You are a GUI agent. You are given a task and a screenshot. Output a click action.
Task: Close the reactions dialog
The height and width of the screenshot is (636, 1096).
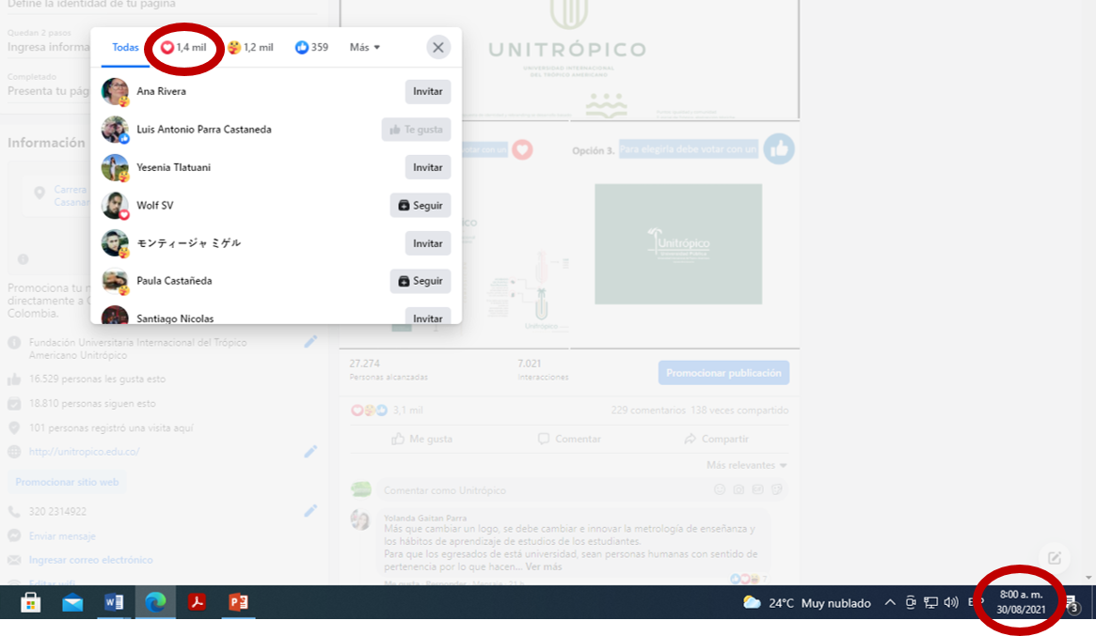pos(438,48)
